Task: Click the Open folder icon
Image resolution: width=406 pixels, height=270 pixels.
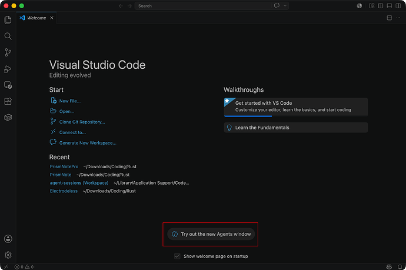Action: point(53,111)
